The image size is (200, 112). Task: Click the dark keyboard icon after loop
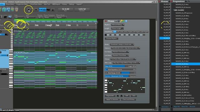[48, 10]
